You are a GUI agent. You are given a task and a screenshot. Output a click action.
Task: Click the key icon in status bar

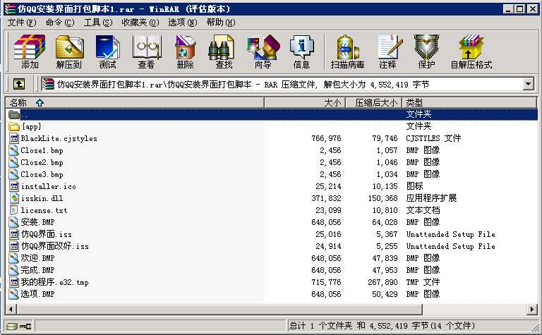point(25,326)
